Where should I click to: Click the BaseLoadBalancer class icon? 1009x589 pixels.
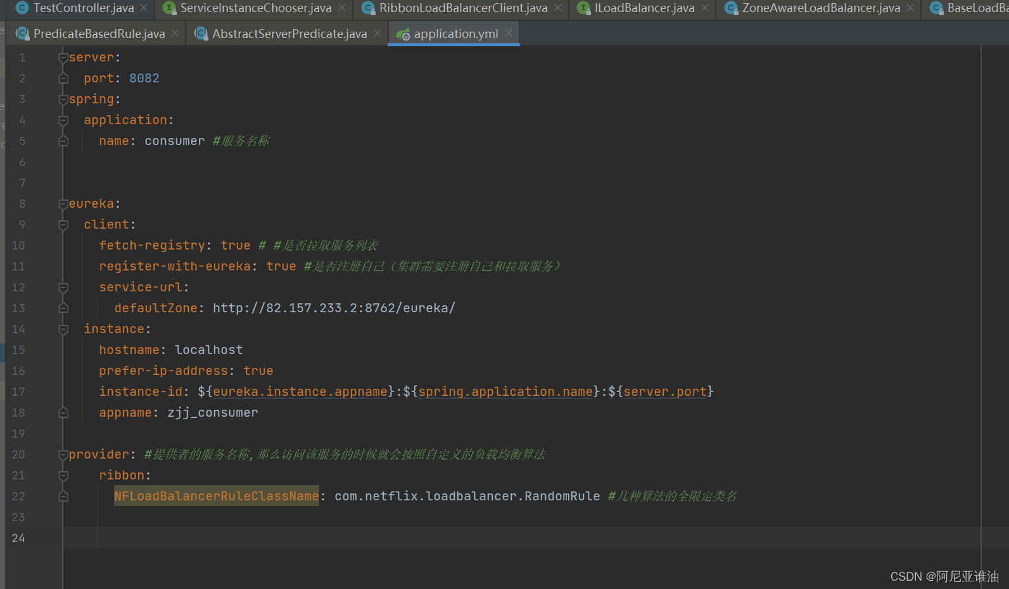(936, 8)
